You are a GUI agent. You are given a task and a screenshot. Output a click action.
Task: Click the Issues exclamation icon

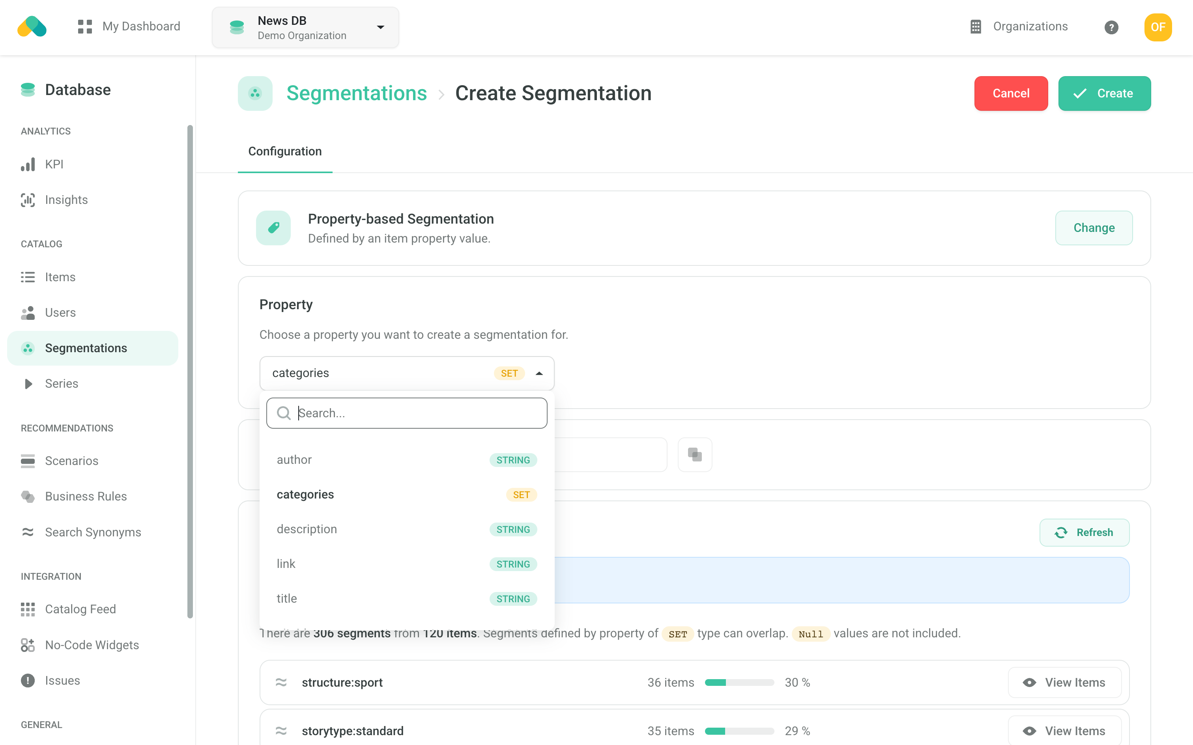point(28,680)
